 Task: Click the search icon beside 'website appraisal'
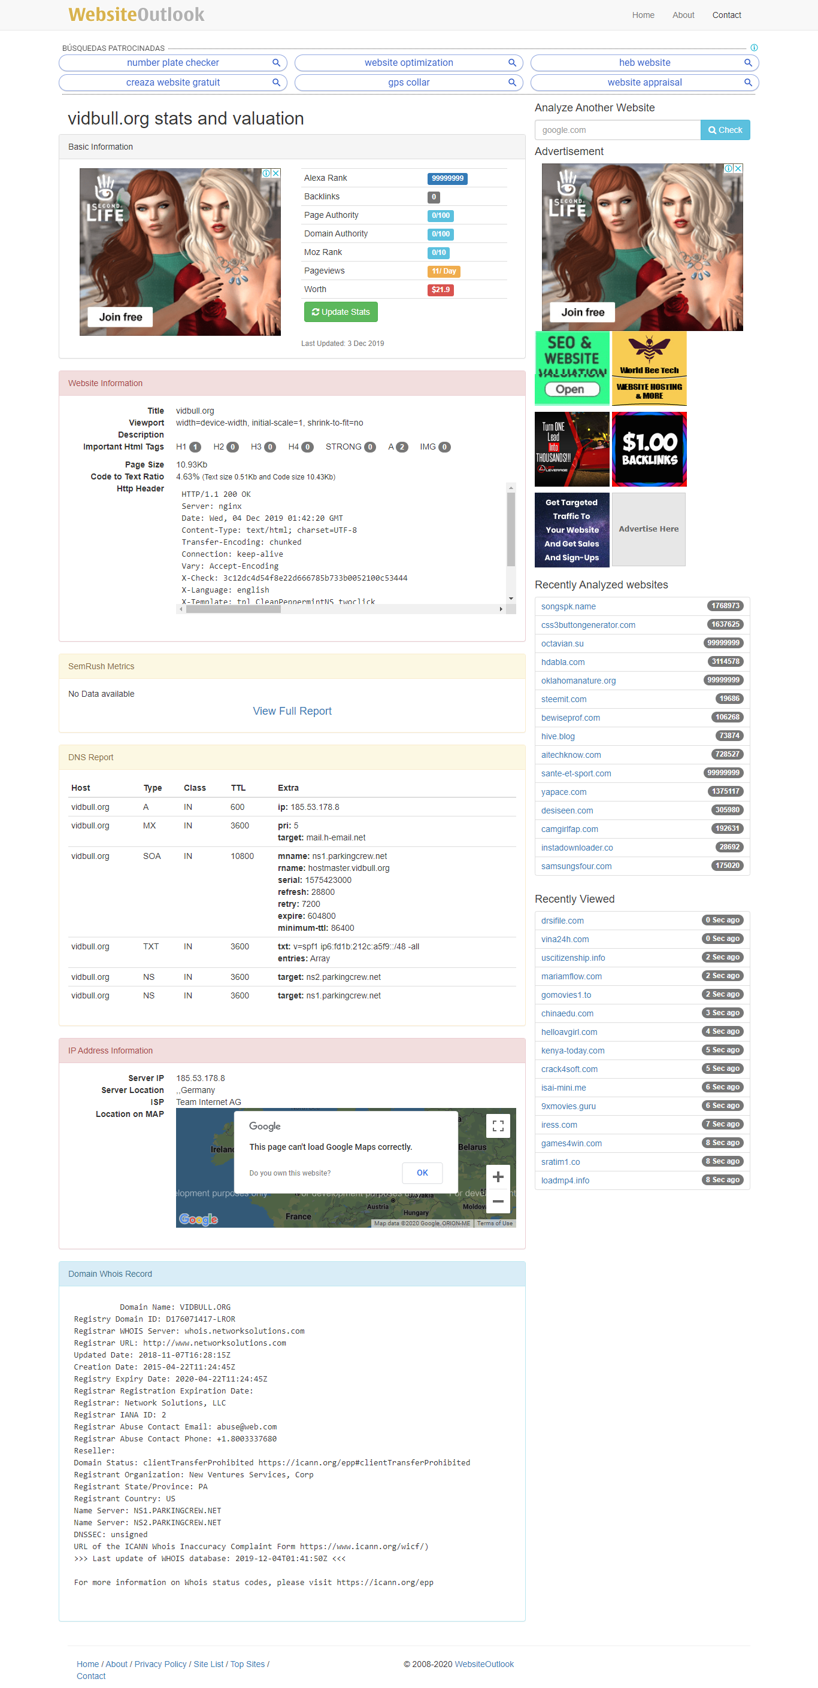pos(748,83)
